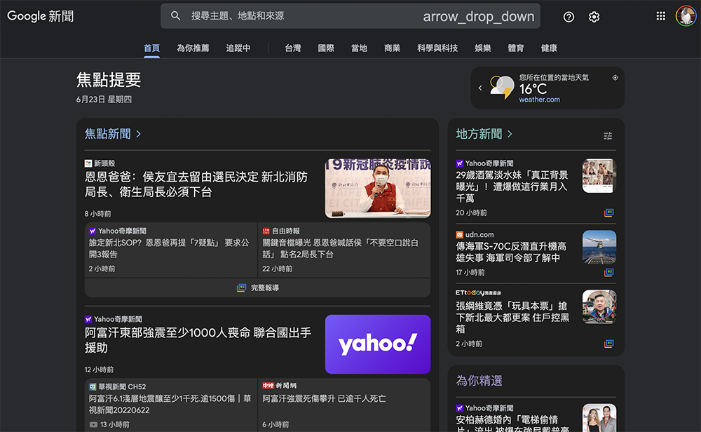Open the Help question mark icon
Image resolution: width=701 pixels, height=432 pixels.
coord(569,17)
